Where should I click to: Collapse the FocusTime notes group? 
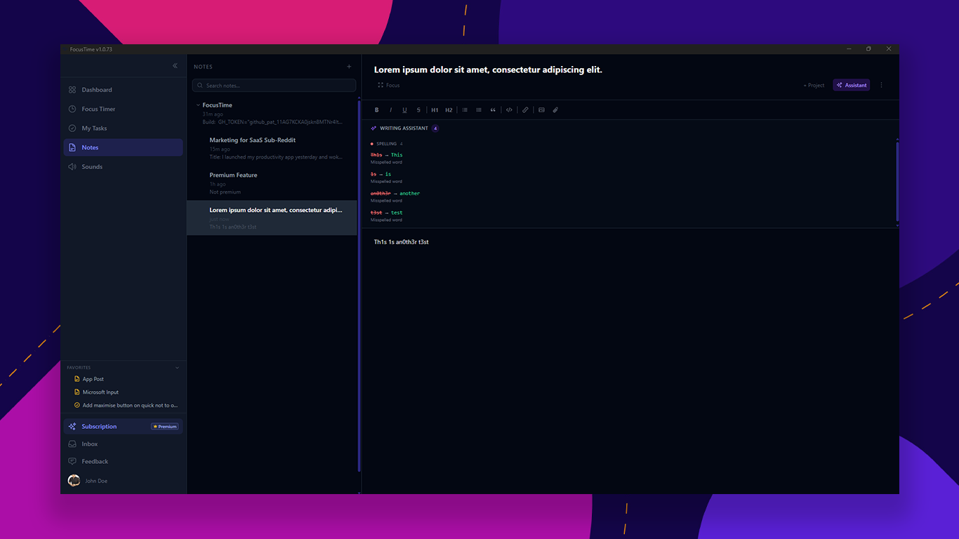(x=198, y=105)
